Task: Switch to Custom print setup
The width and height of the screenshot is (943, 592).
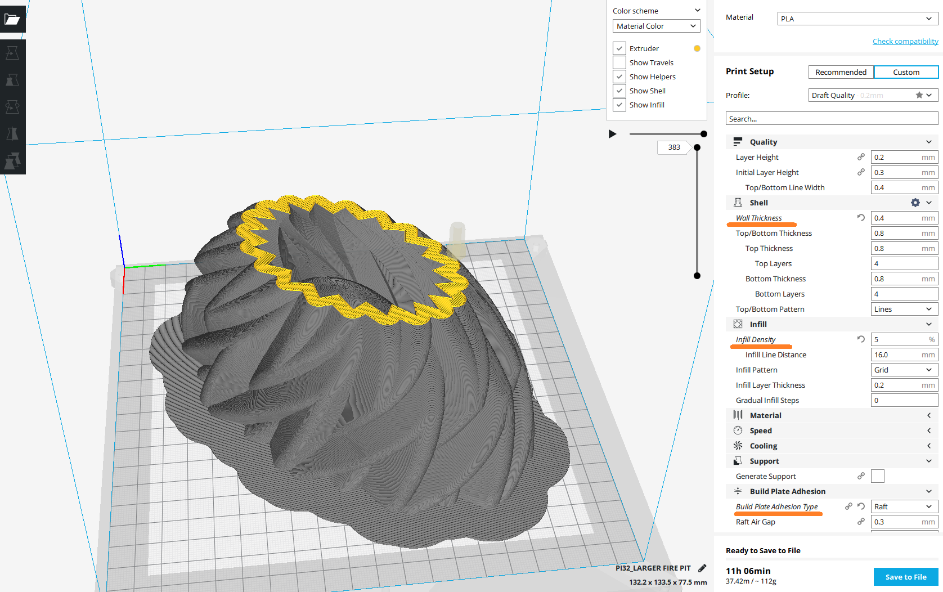Action: [906, 72]
